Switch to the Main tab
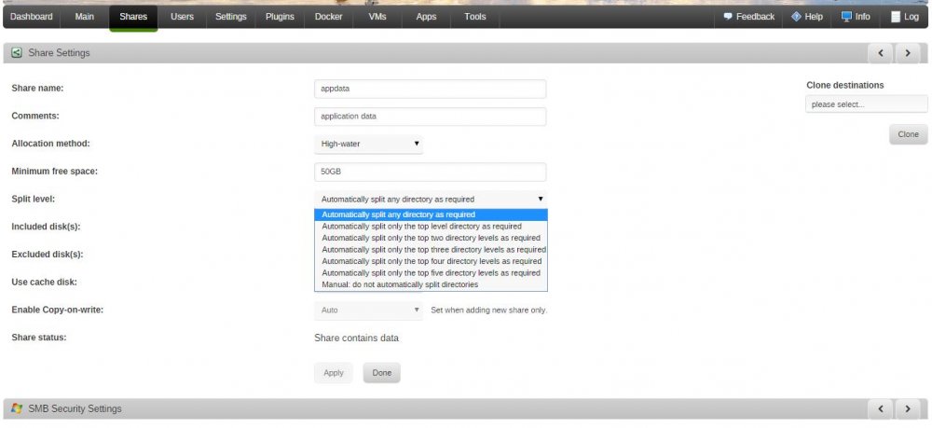Image resolution: width=932 pixels, height=428 pixels. (85, 17)
